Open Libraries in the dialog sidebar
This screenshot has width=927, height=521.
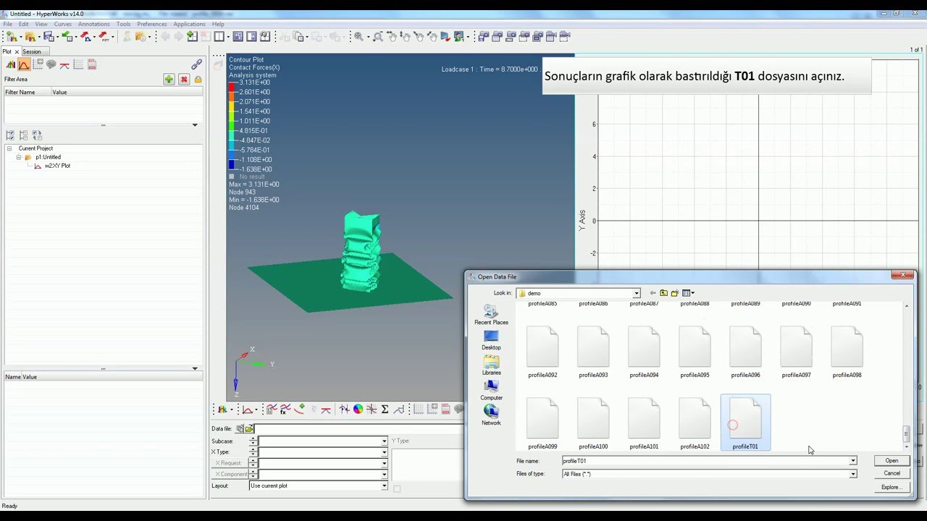(491, 365)
